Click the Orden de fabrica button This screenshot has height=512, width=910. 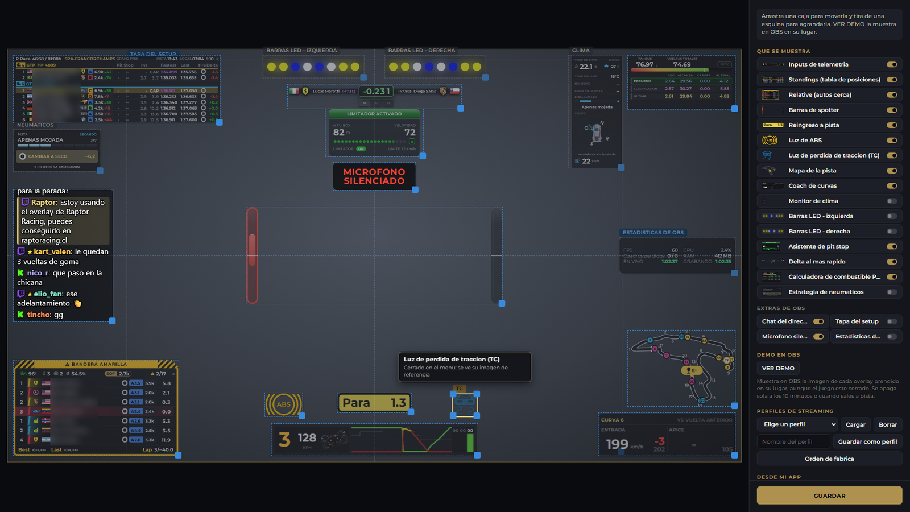(829, 459)
